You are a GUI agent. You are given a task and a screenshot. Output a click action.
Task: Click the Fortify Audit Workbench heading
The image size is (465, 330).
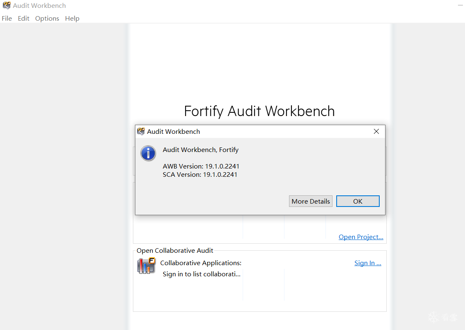click(x=259, y=111)
